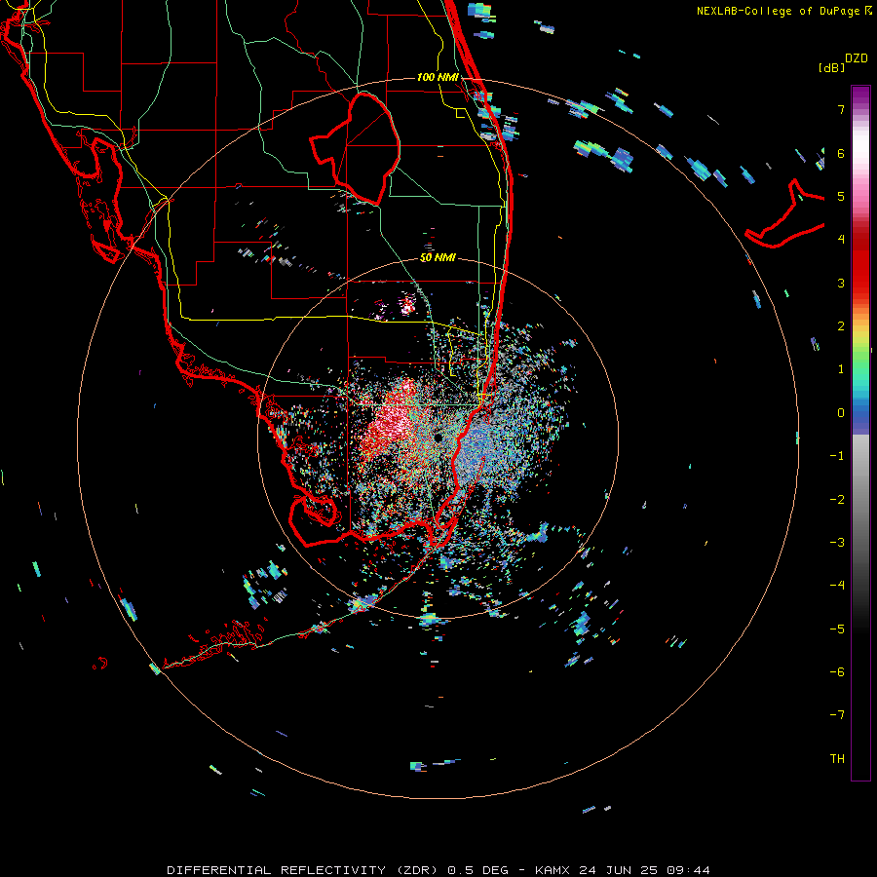Click the 3 dB value on the color bar

point(841,283)
